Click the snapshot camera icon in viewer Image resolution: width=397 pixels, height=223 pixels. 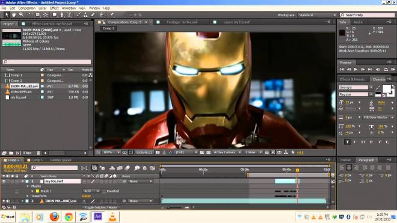(x=158, y=153)
